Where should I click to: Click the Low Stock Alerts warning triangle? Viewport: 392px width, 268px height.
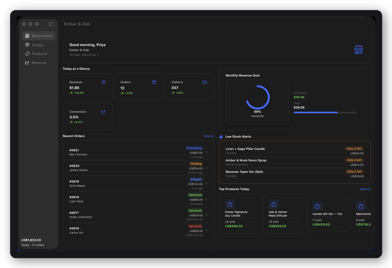(221, 137)
